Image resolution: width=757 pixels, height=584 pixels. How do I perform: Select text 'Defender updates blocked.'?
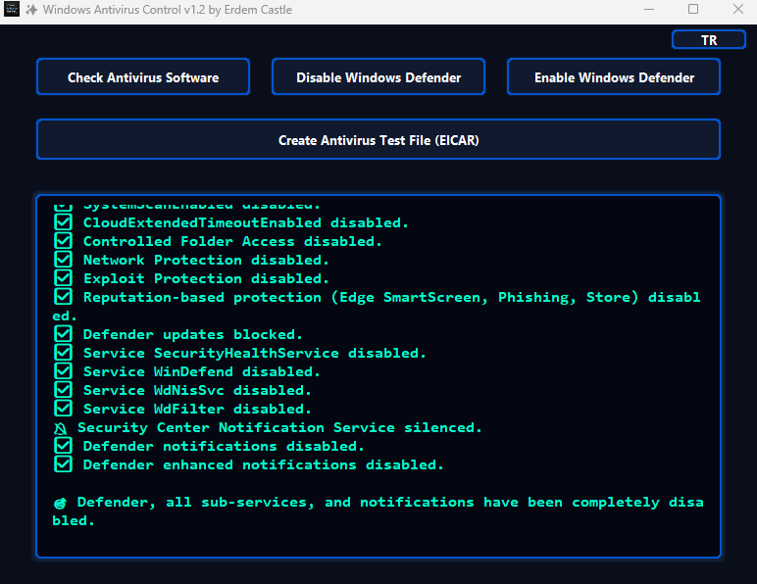click(x=192, y=334)
